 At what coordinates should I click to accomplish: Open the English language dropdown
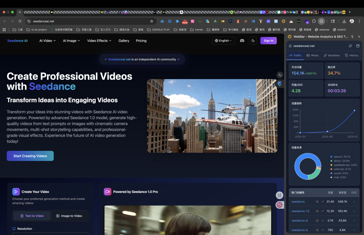click(x=223, y=41)
